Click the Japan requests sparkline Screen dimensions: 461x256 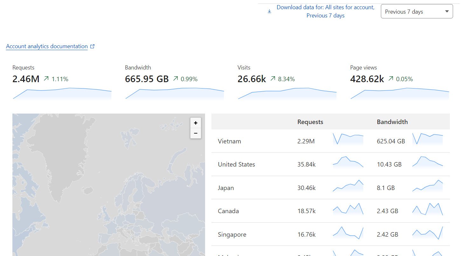tap(348, 186)
